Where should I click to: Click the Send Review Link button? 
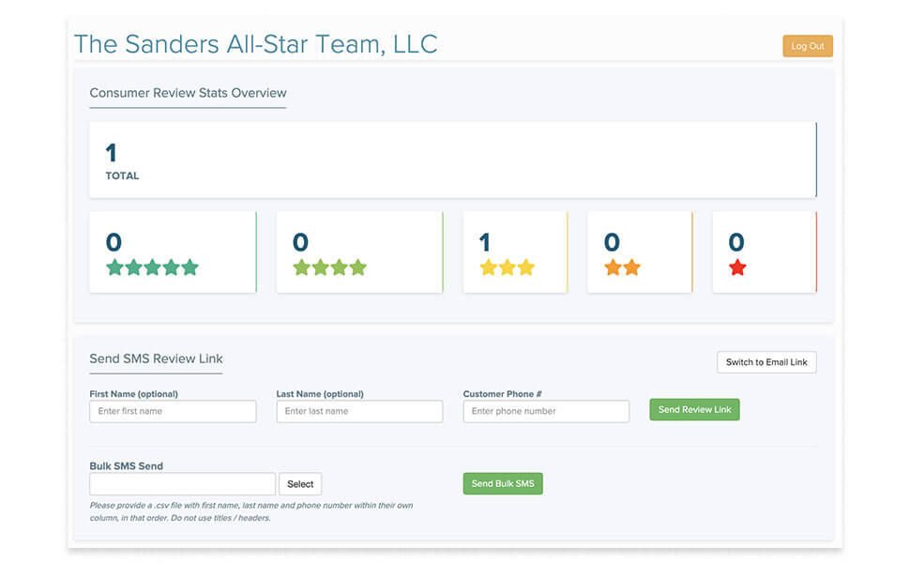pos(694,409)
